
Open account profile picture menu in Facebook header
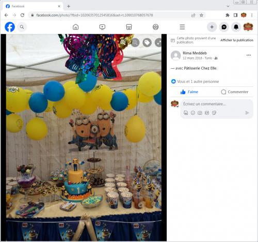[x=248, y=27]
